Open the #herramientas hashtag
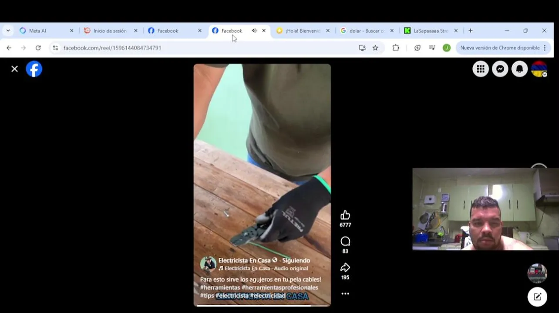Image resolution: width=559 pixels, height=313 pixels. click(220, 287)
